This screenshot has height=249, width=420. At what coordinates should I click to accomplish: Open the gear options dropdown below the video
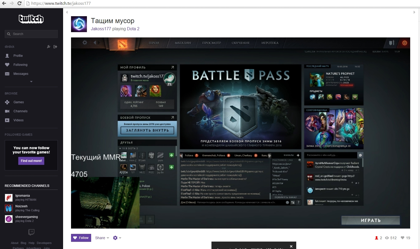click(x=117, y=238)
